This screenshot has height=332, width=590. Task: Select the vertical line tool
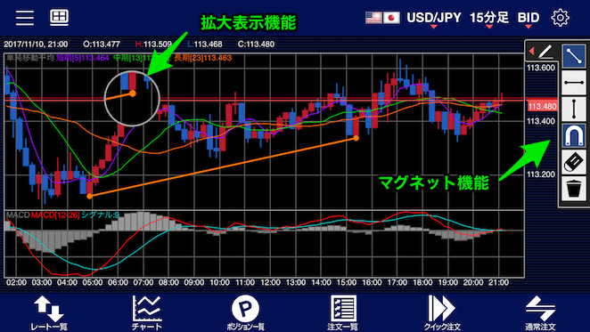point(574,109)
